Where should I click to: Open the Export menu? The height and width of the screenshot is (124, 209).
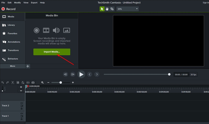(x=34, y=3)
